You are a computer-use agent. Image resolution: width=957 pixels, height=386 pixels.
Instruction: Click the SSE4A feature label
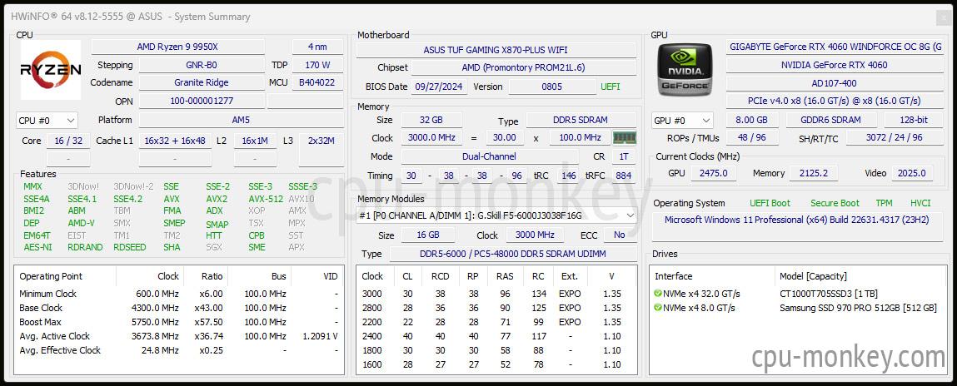(37, 199)
